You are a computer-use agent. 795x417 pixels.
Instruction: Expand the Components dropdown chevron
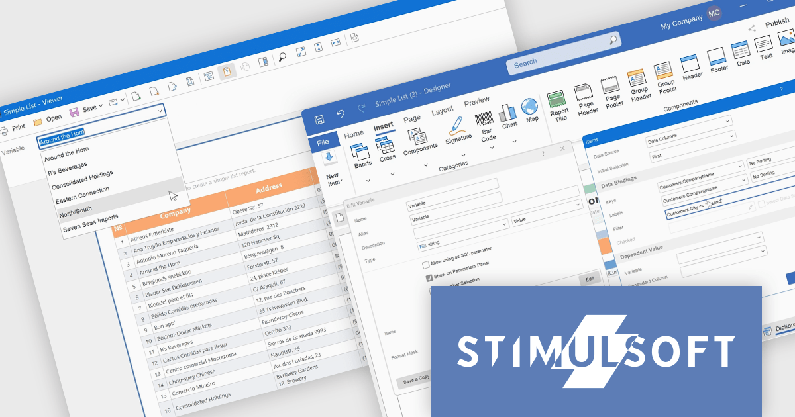pos(425,165)
